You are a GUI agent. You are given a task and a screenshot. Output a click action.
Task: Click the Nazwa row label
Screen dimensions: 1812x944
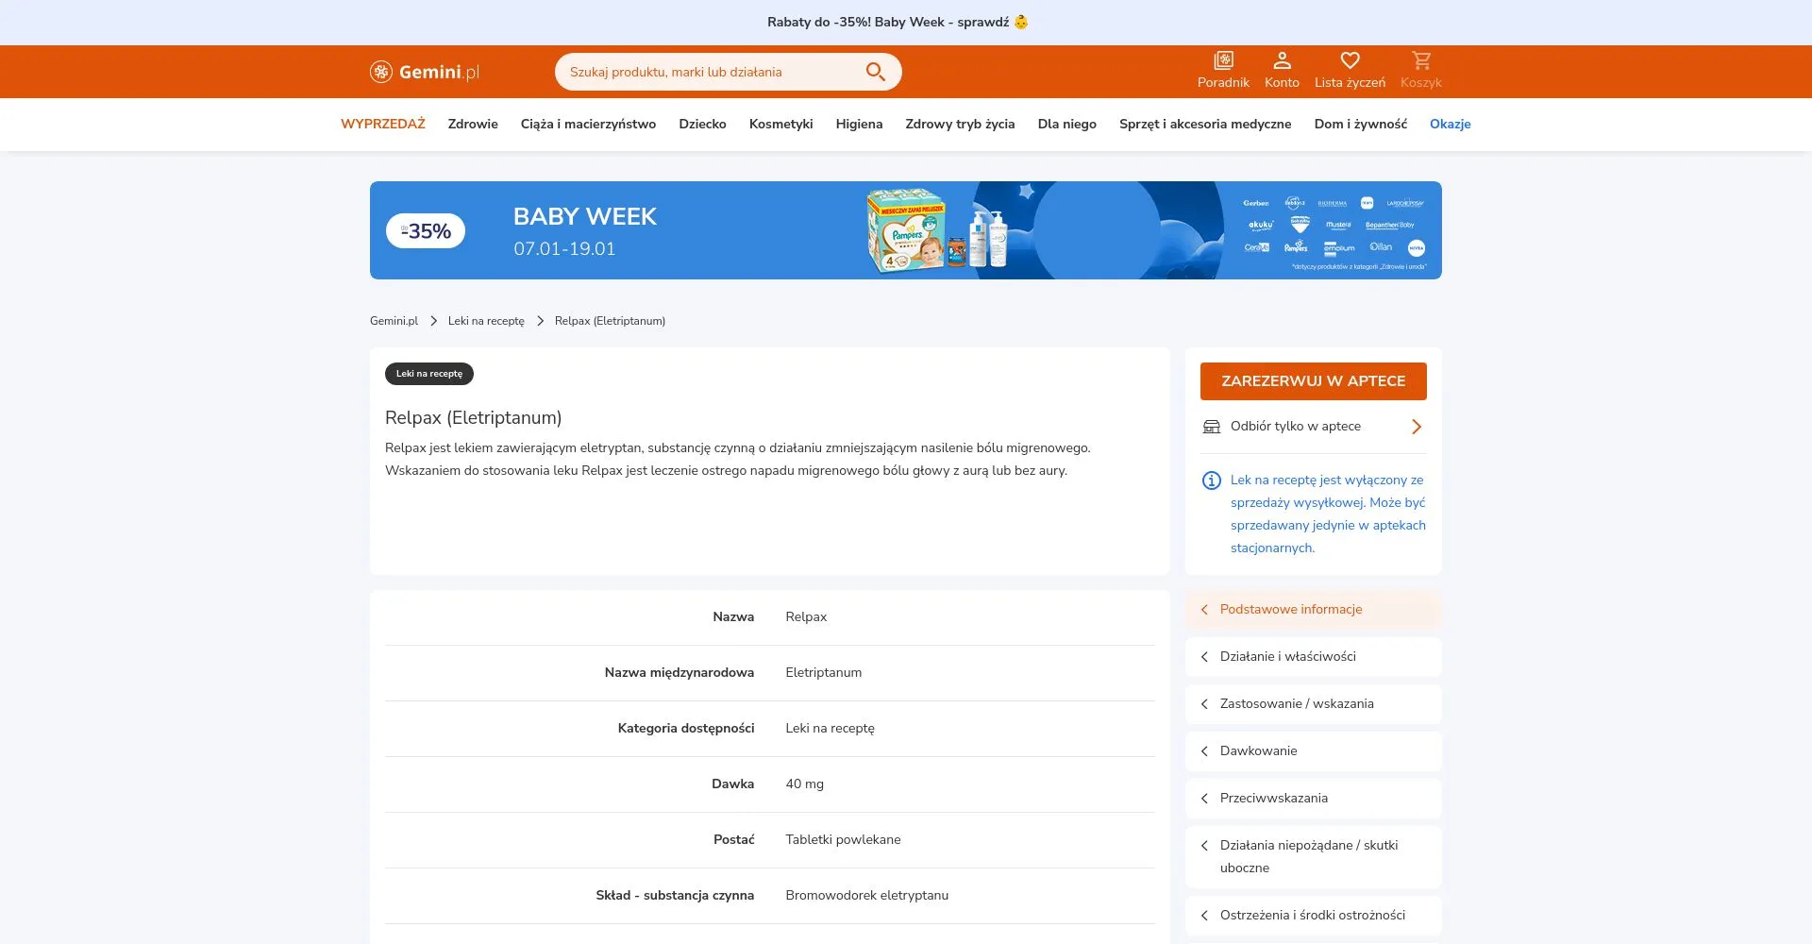tap(733, 617)
